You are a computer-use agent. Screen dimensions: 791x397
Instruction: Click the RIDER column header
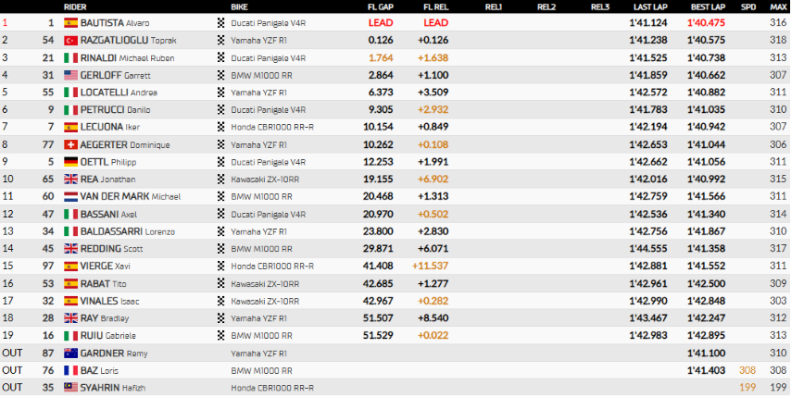pyautogui.click(x=74, y=7)
